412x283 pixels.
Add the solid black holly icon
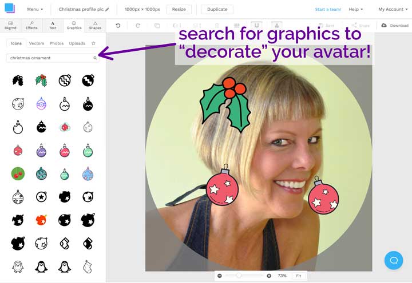pyautogui.click(x=18, y=80)
